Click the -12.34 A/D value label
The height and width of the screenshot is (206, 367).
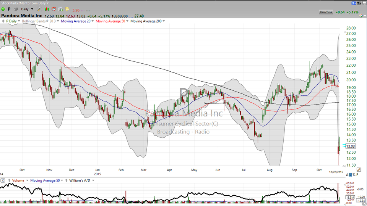pos(361,200)
